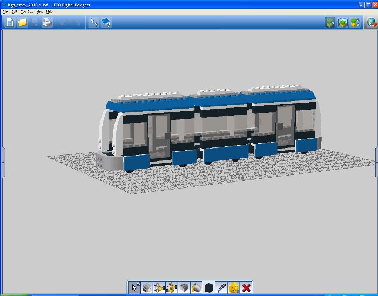378x296 pixels.
Task: Select the Hide brick minifig-head tool
Action: 234,287
